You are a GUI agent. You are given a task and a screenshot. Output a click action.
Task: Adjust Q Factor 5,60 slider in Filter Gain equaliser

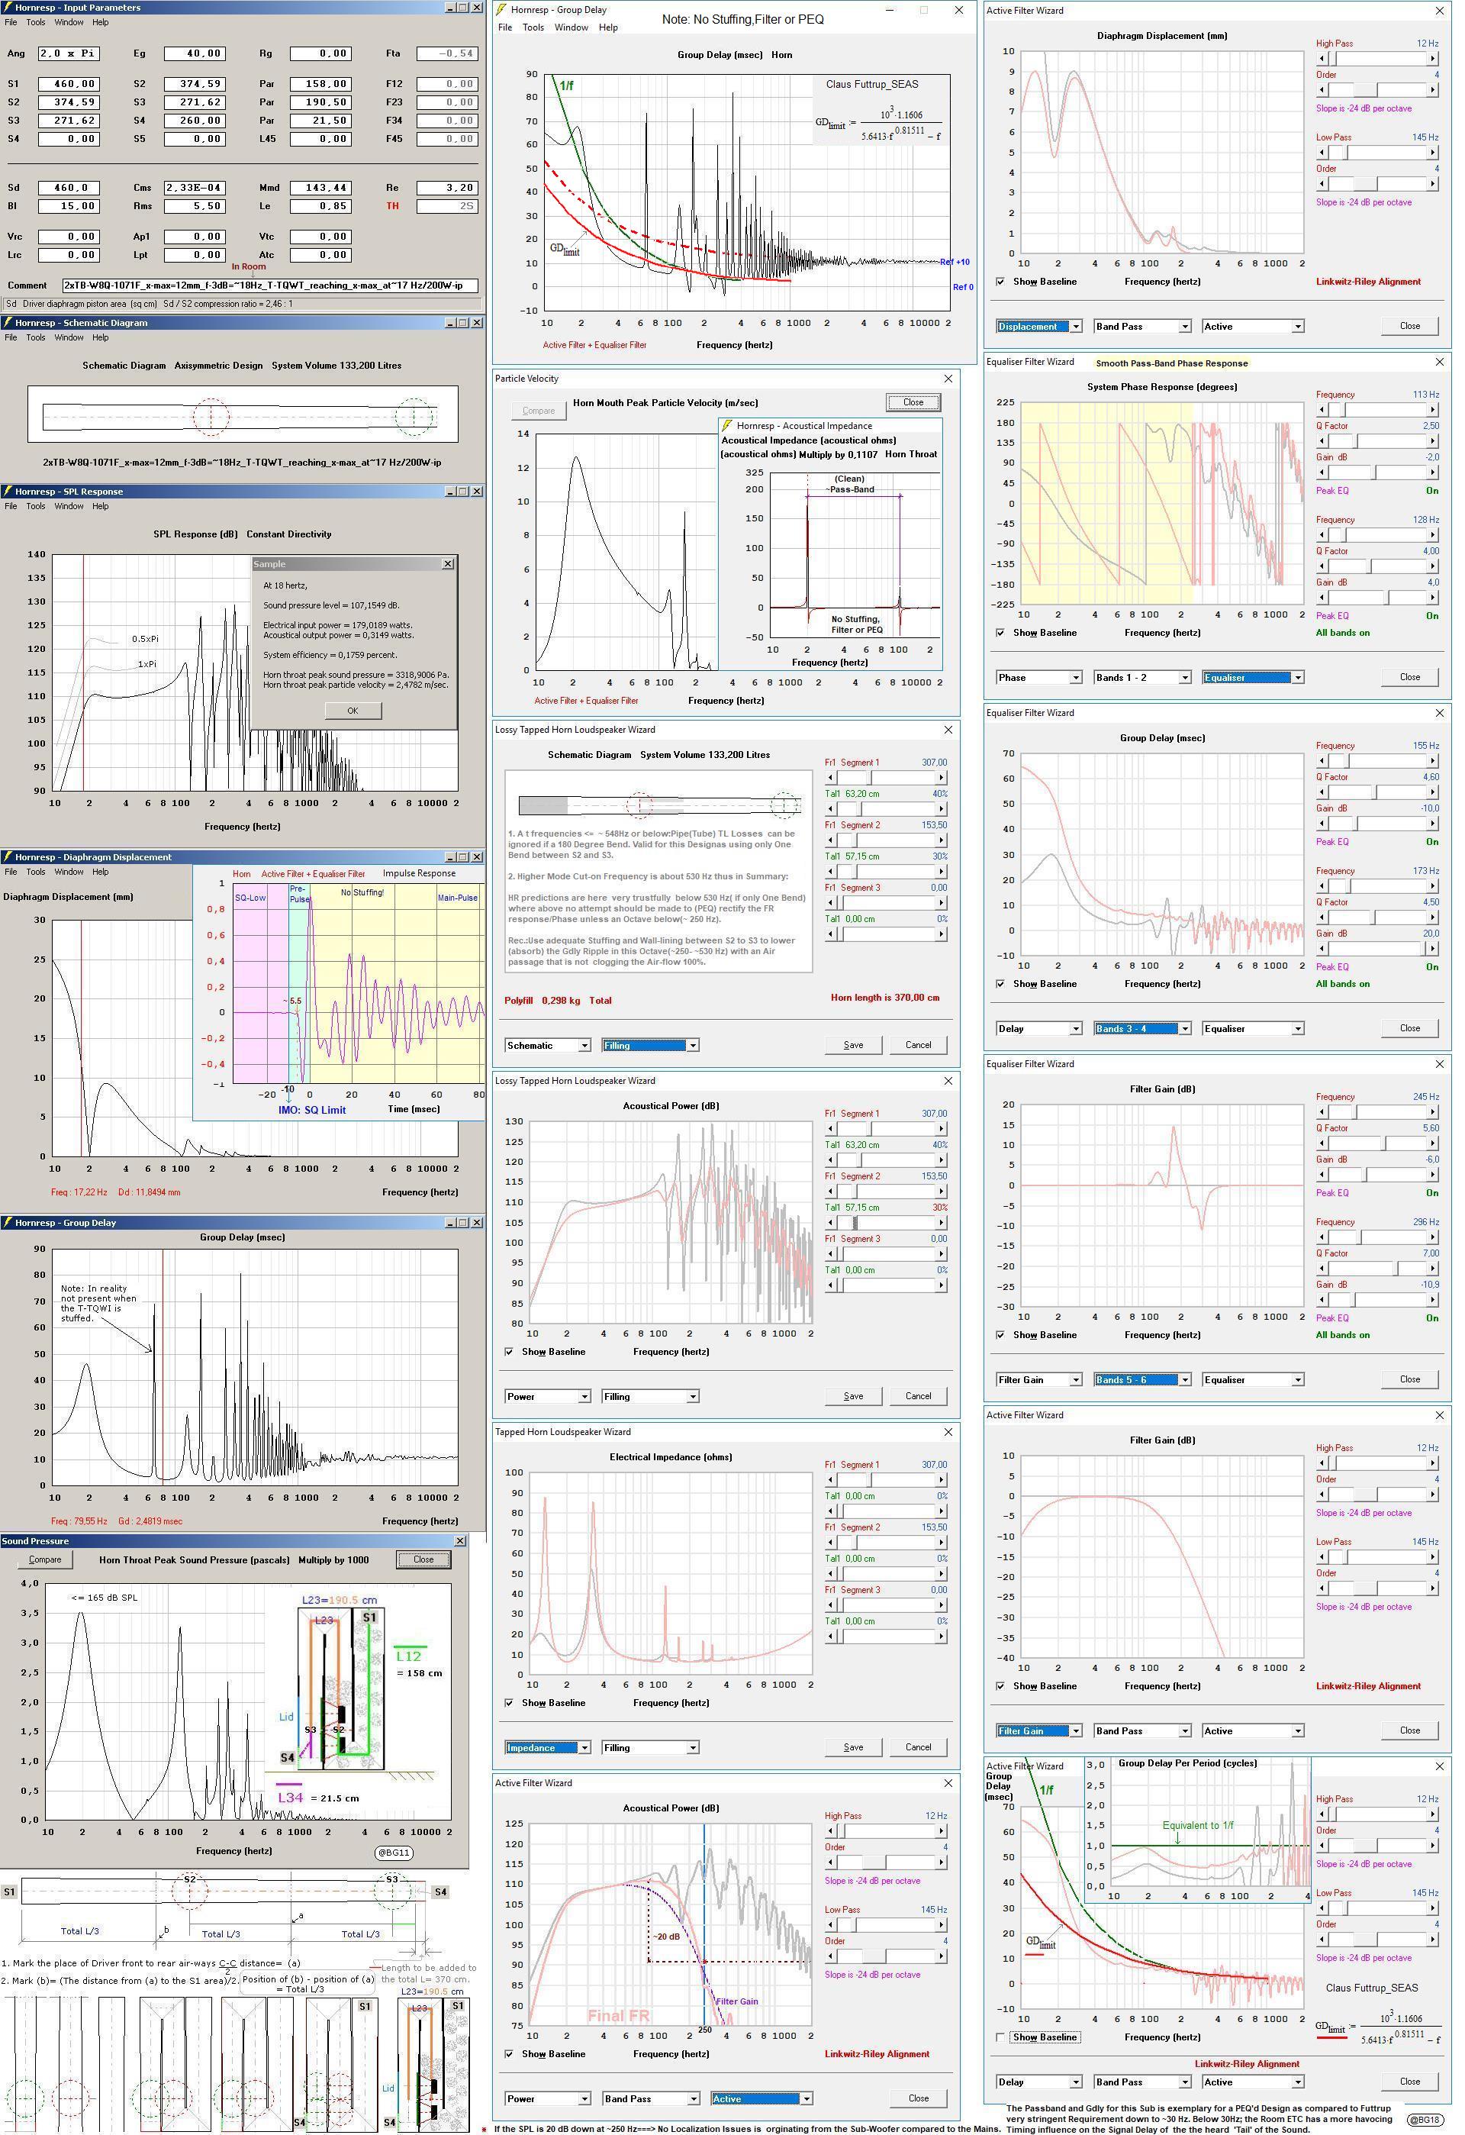click(x=1376, y=1143)
